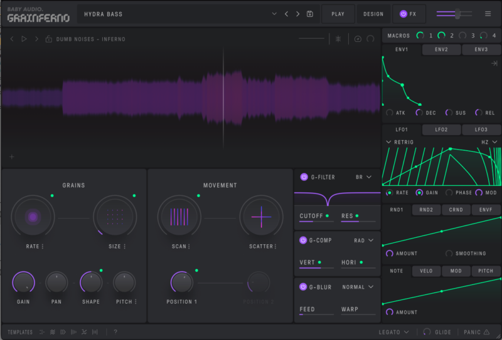Toggle the G-FILTER power button
Screen dimensions: 502x340
click(304, 177)
